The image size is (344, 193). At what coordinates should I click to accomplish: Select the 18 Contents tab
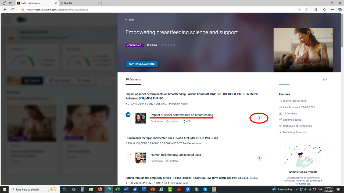(x=133, y=80)
